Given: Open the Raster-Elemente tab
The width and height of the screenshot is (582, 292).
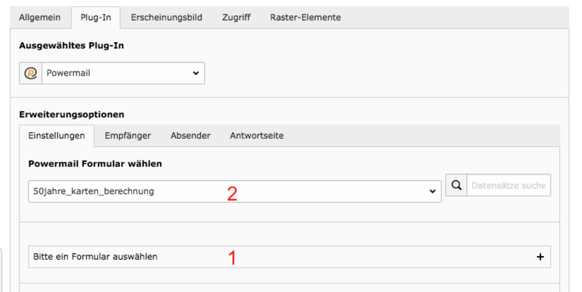Looking at the screenshot, I should tap(306, 17).
